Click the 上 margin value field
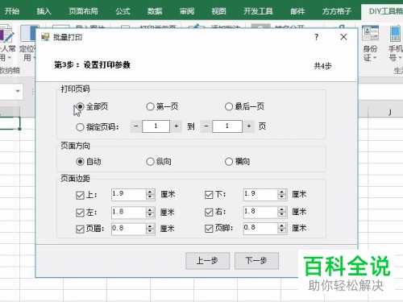This screenshot has height=302, width=403. [x=129, y=194]
